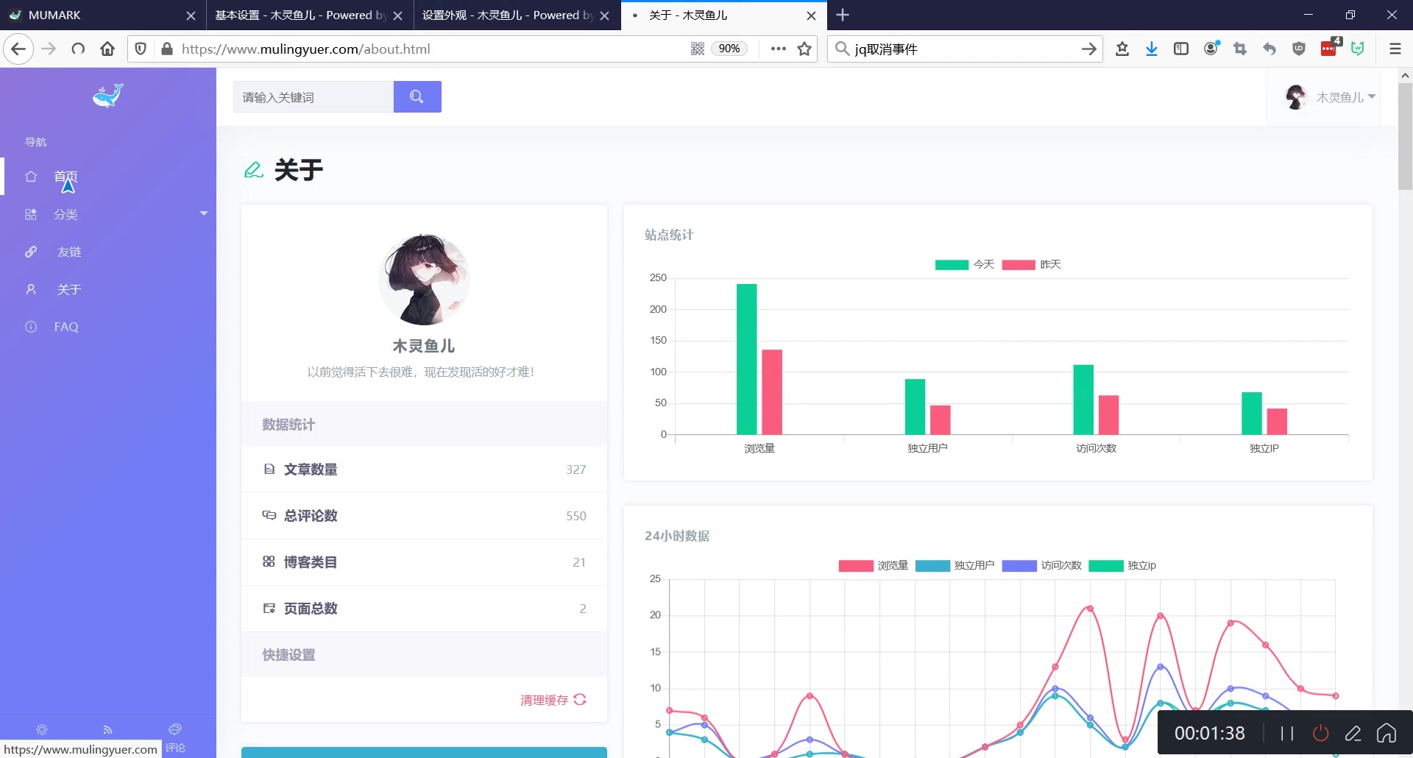Toggle the 昨天 legend in 站点统计 chart
Screen dimensions: 1413x758
tap(1032, 265)
